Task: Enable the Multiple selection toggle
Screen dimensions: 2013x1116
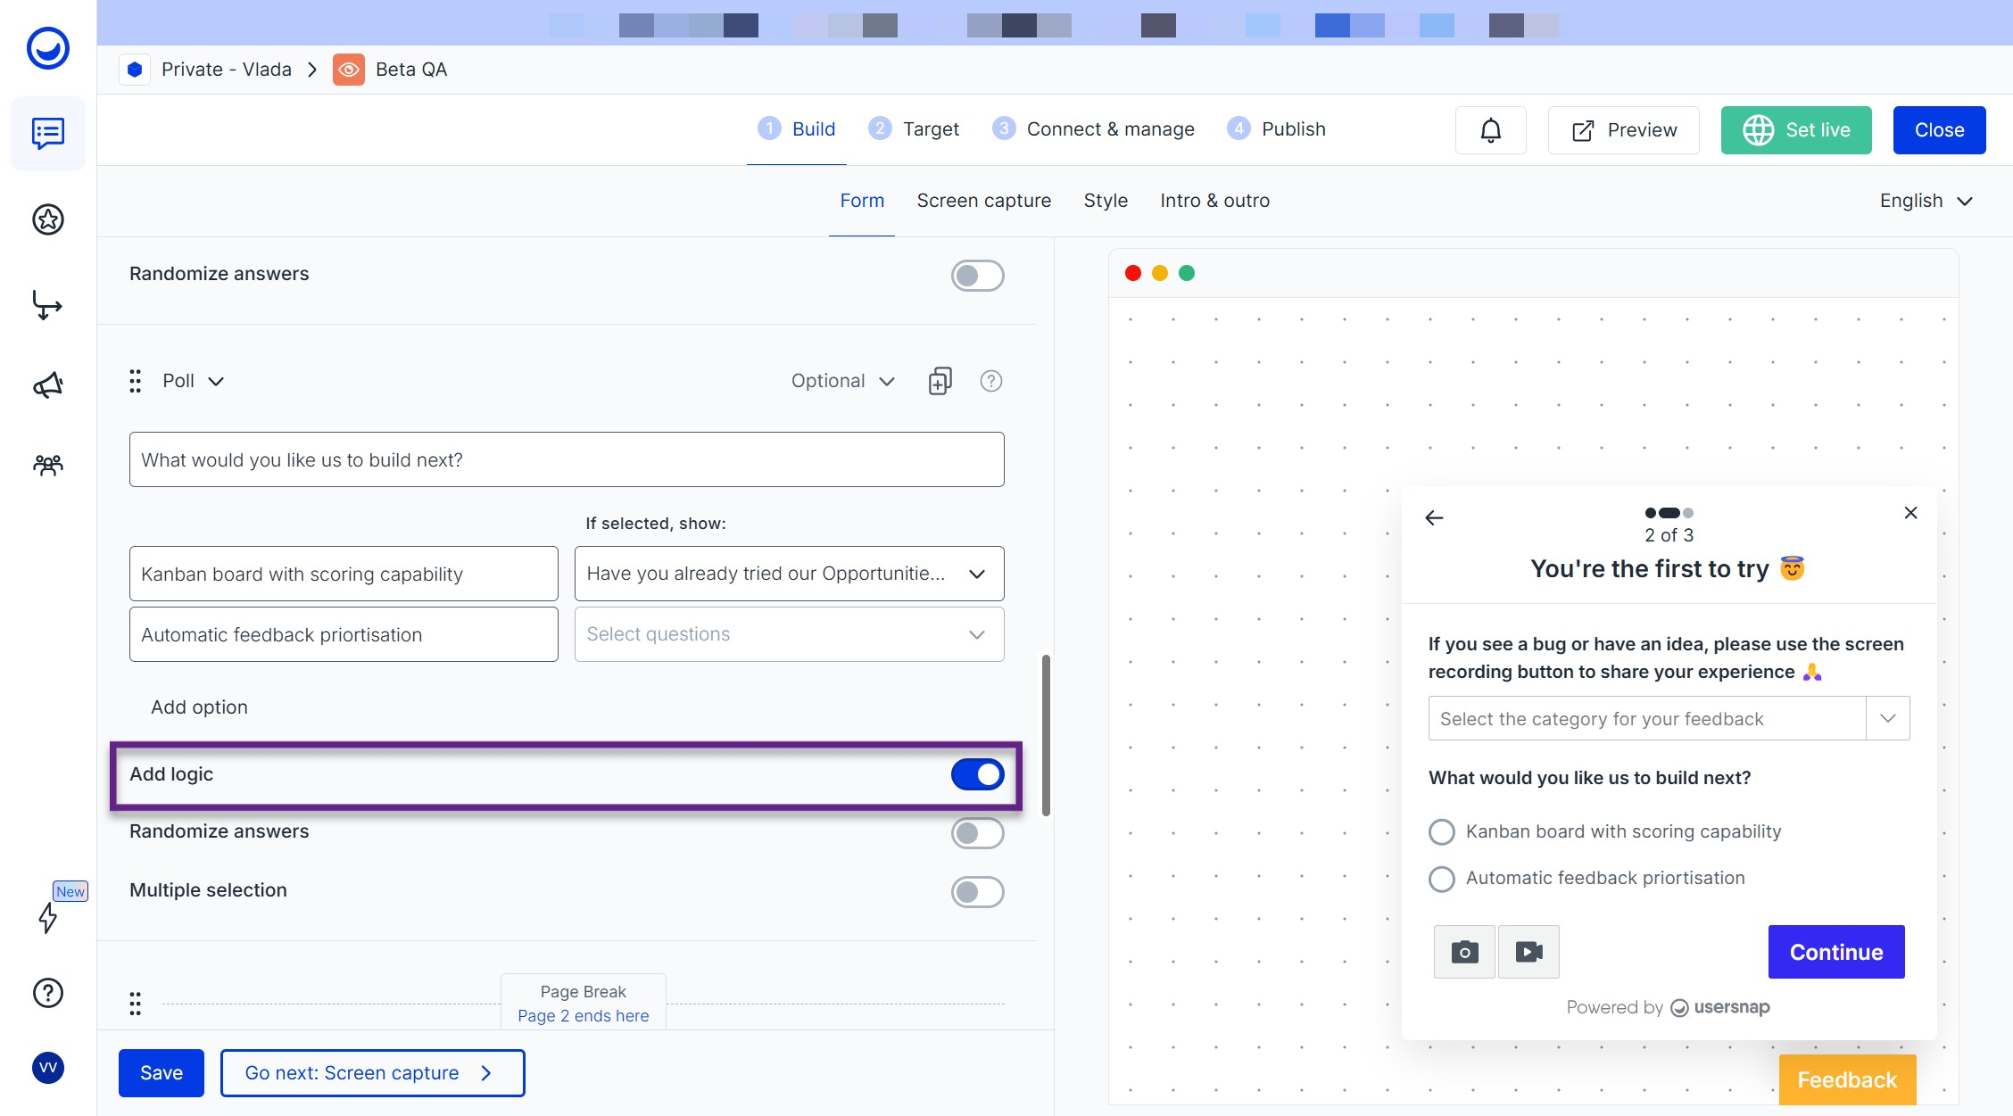Action: [x=977, y=891]
